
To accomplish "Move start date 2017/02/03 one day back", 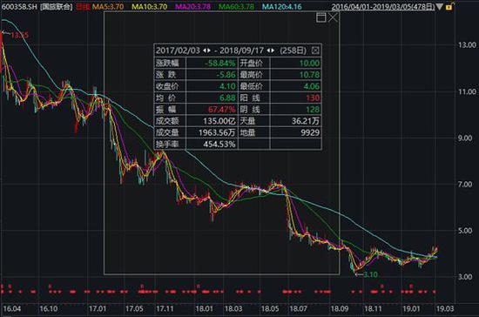I will (205, 51).
